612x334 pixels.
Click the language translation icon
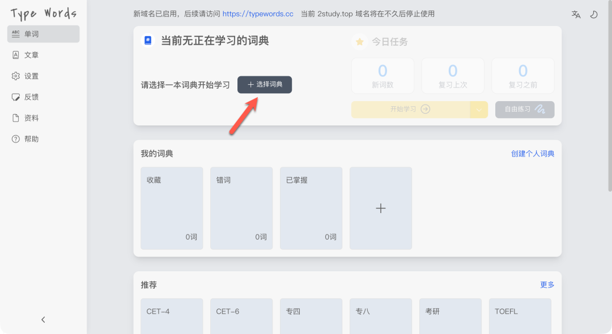576,14
